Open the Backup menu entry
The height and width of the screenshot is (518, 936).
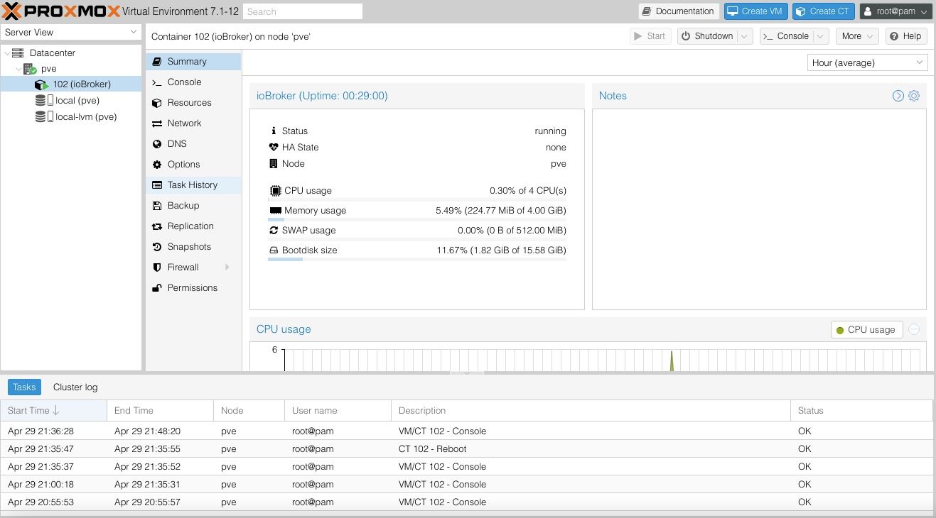(x=193, y=206)
